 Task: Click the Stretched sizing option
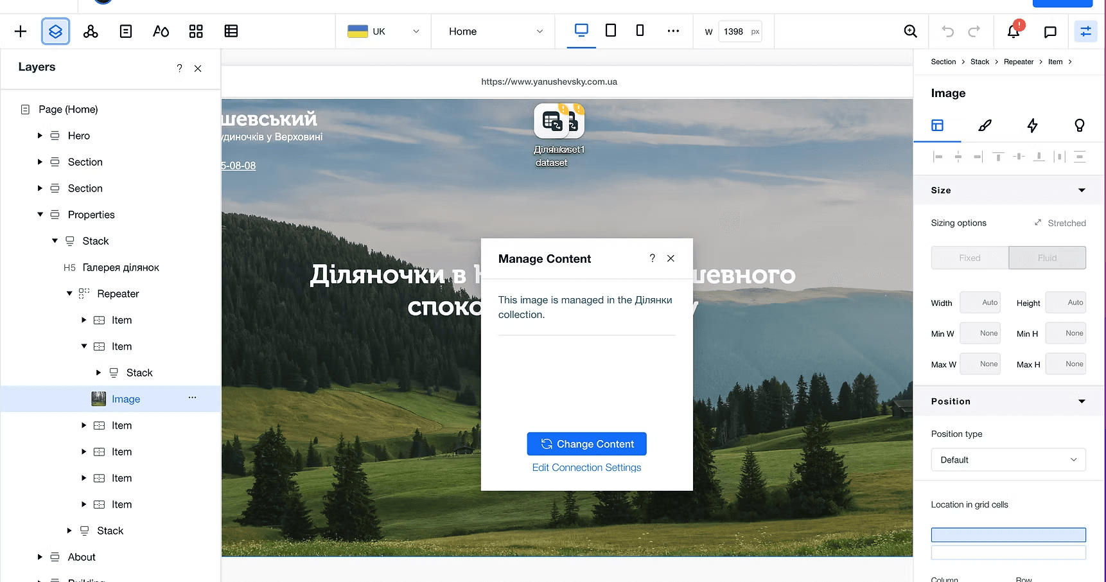pyautogui.click(x=1060, y=223)
